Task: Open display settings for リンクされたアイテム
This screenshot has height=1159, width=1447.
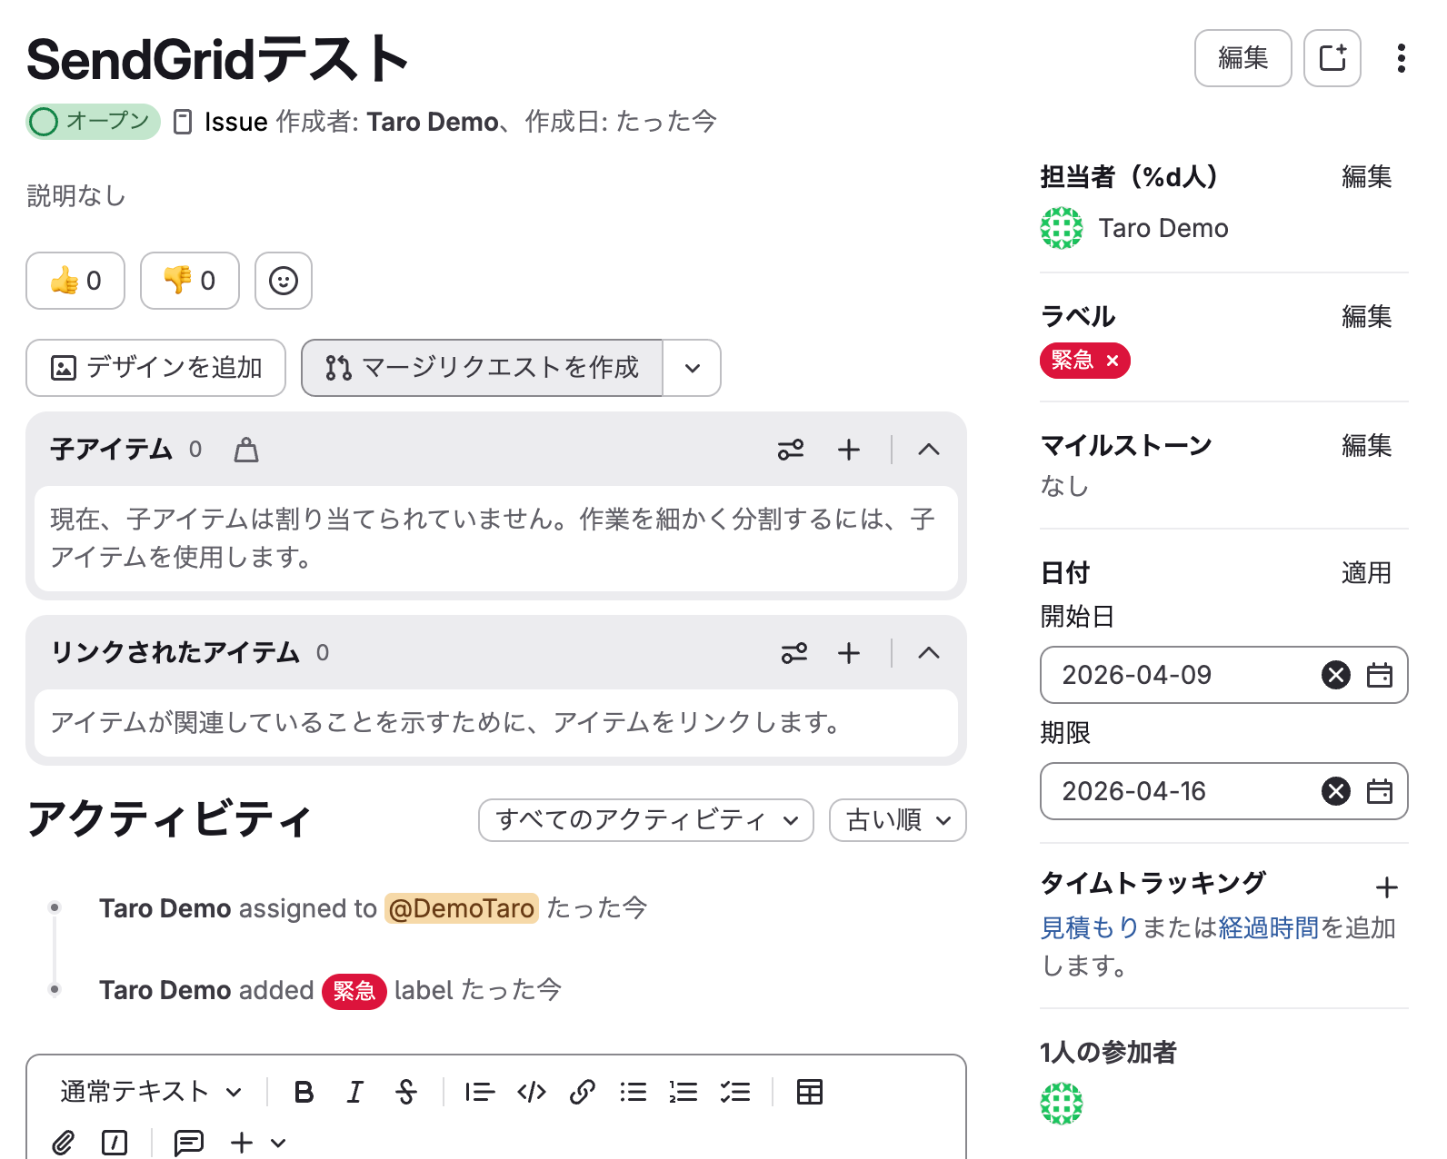Action: pos(794,653)
